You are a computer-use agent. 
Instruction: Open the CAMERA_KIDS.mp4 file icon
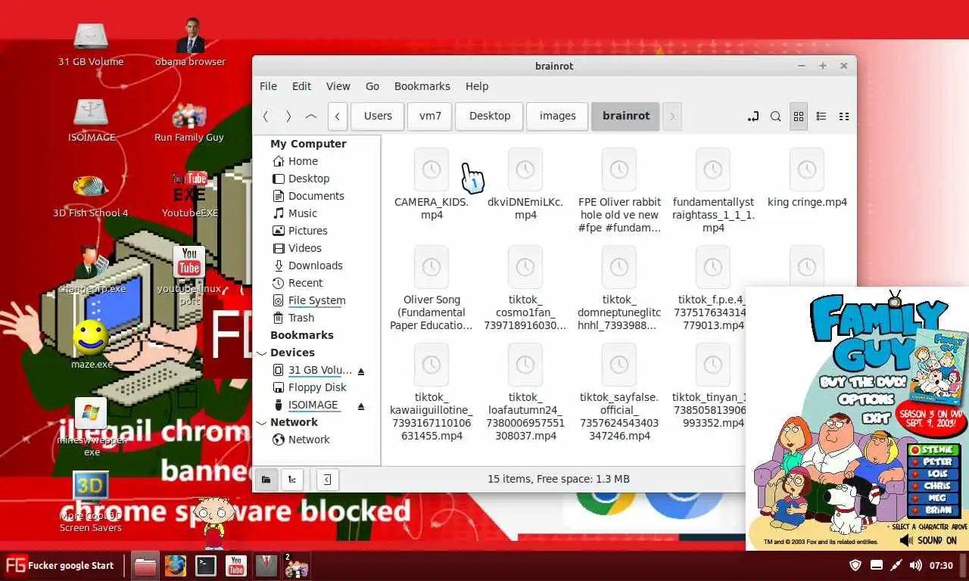click(432, 170)
